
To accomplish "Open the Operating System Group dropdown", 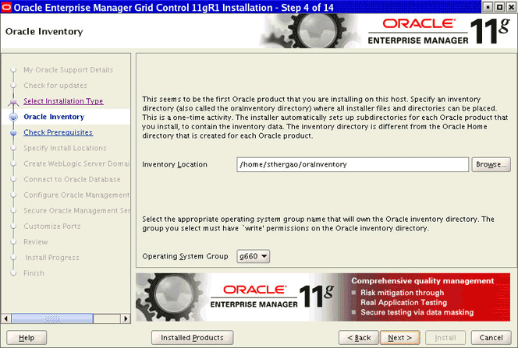I will tap(253, 256).
